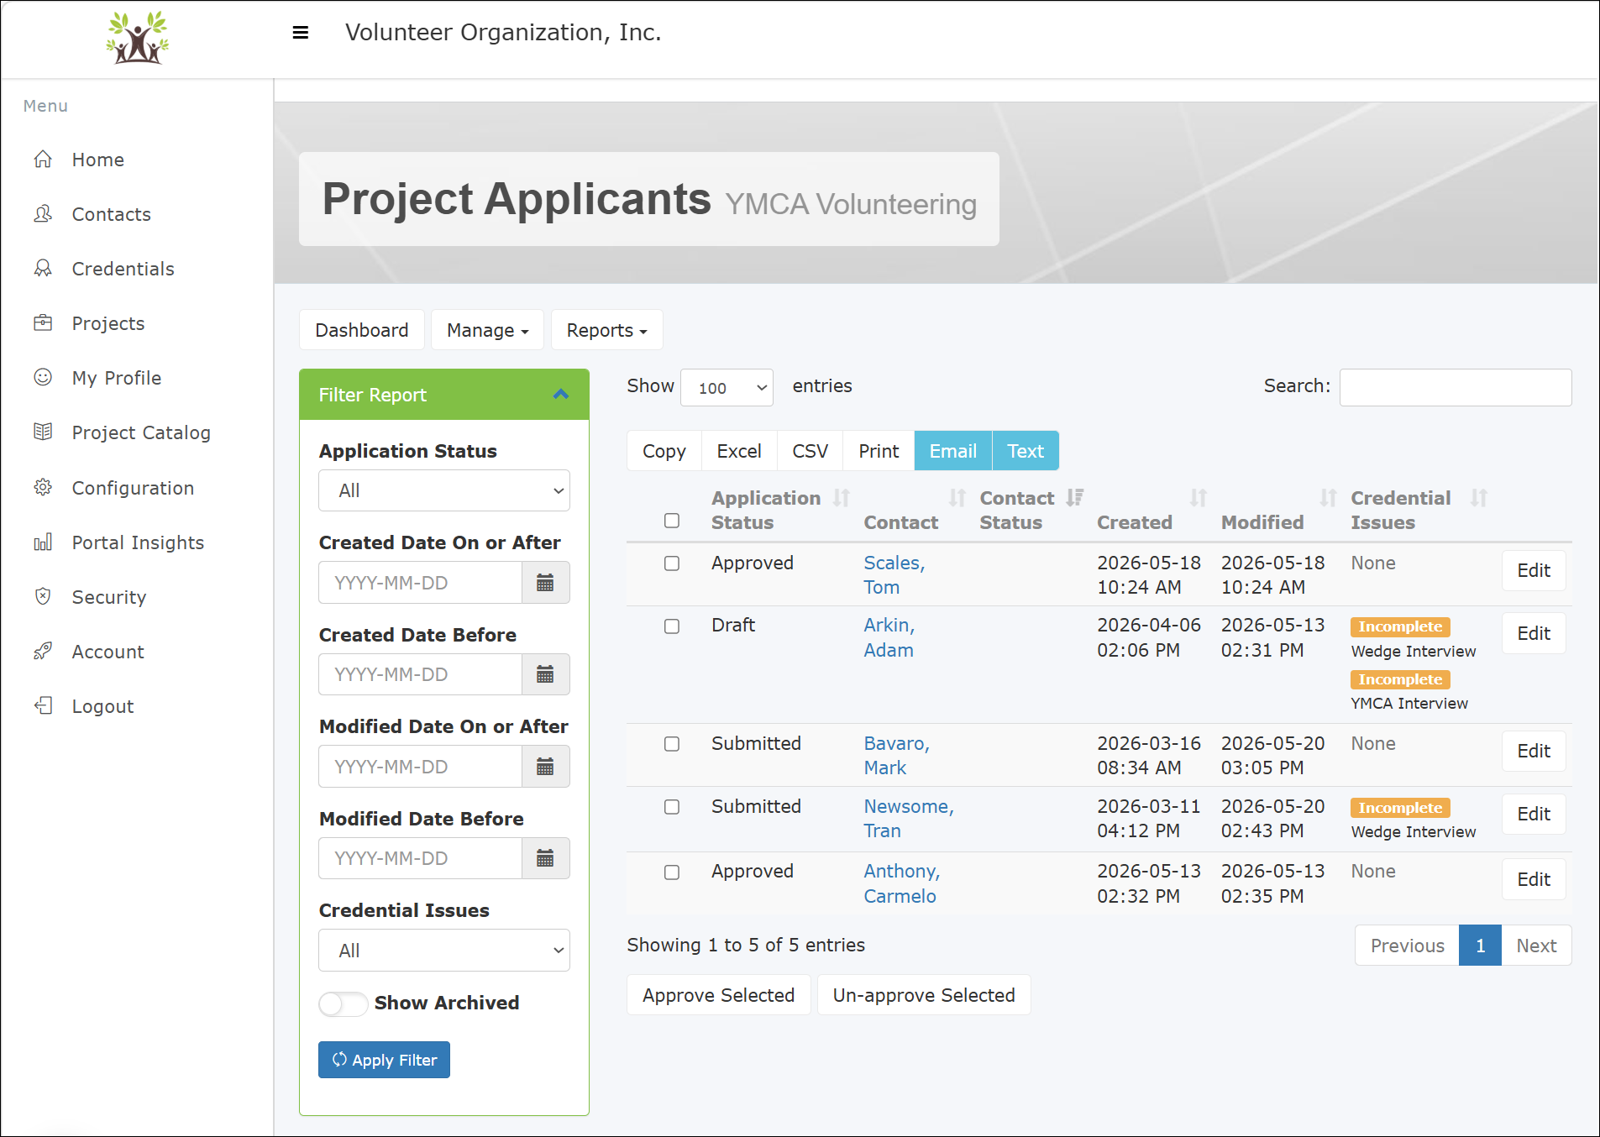Open the Credential Issues filter dropdown

443,951
